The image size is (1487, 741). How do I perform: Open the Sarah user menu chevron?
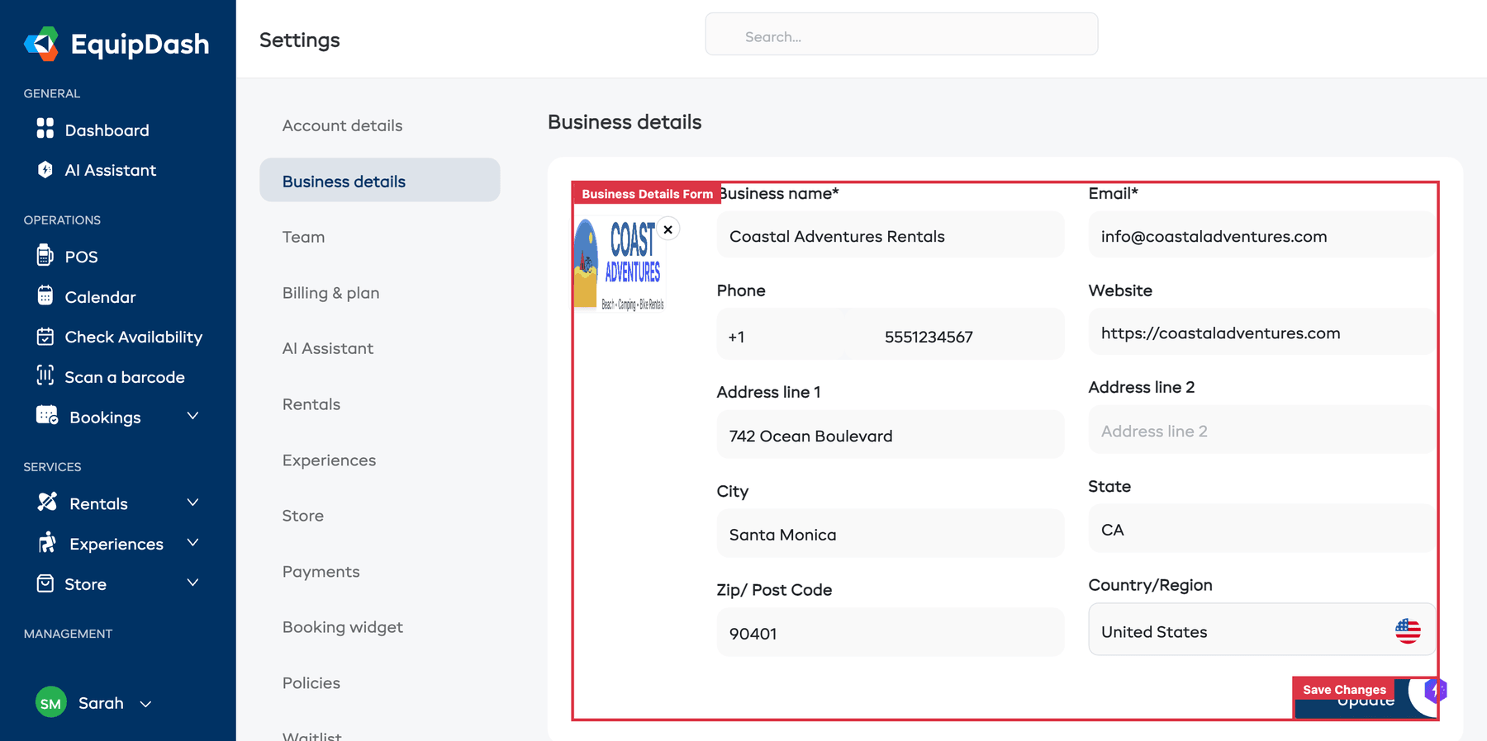click(145, 704)
